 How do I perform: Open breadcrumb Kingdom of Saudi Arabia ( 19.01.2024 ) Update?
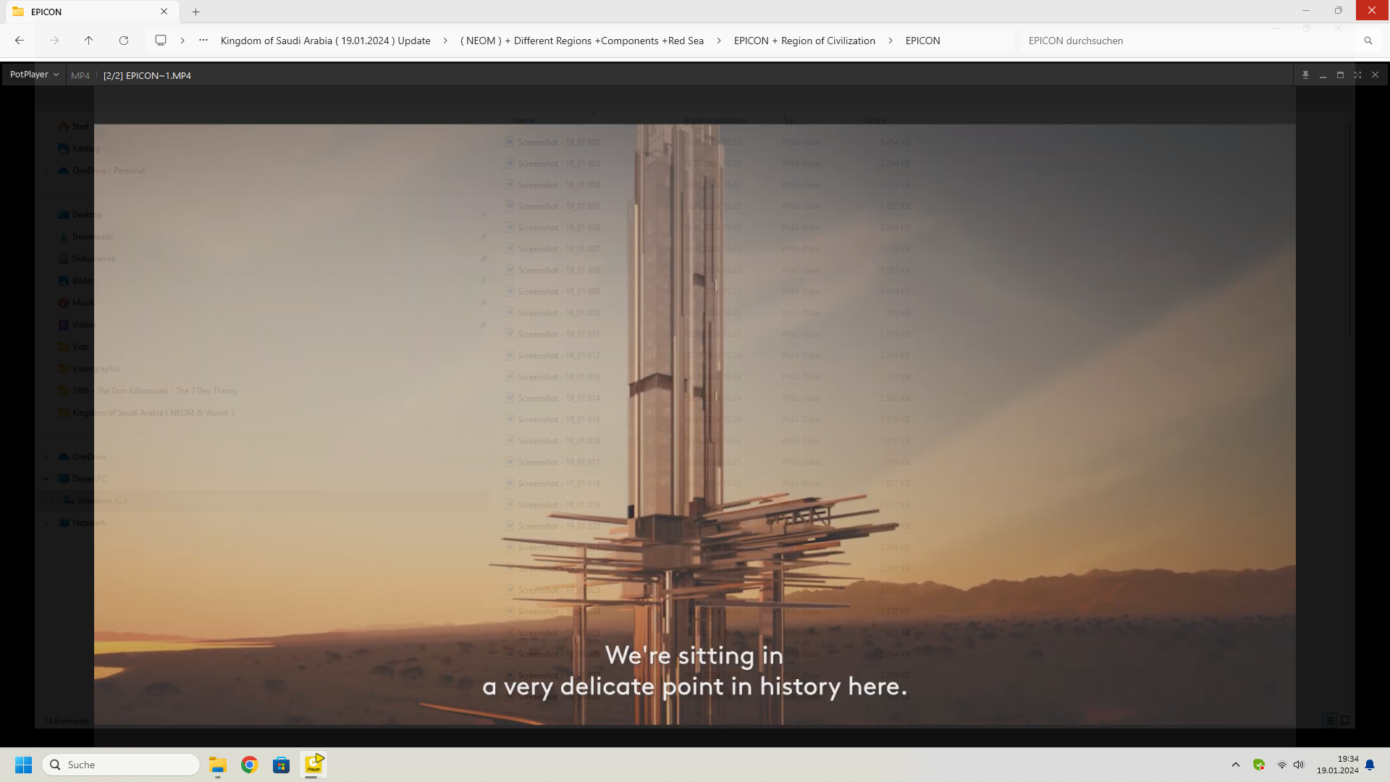click(325, 41)
